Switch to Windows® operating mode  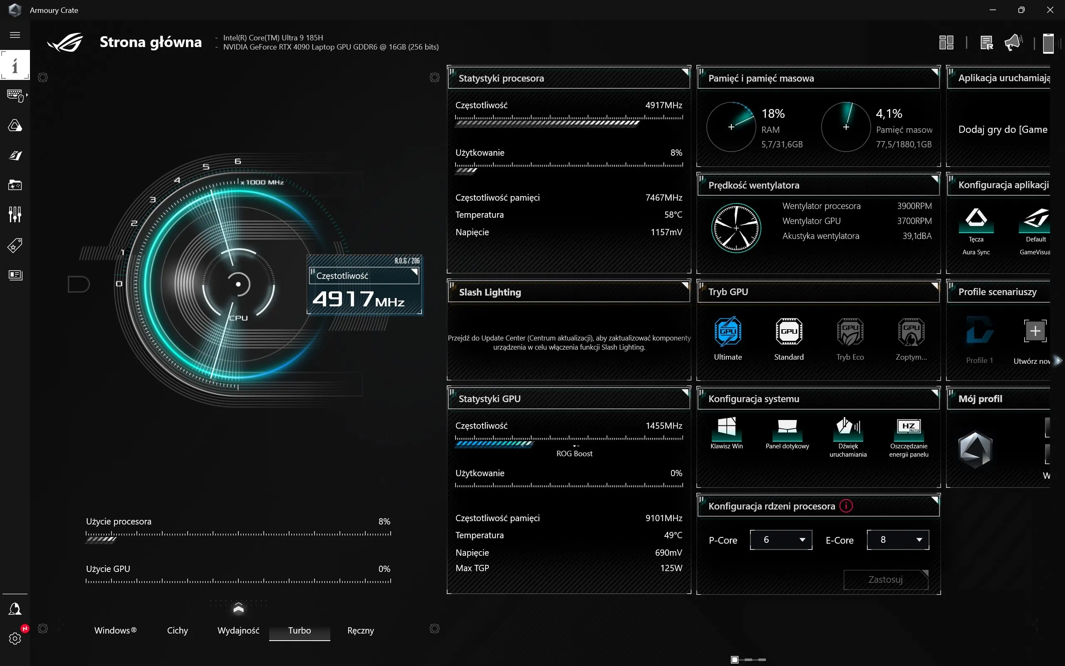115,630
